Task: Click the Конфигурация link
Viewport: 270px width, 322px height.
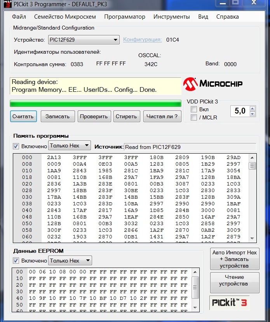Action: pyautogui.click(x=143, y=39)
